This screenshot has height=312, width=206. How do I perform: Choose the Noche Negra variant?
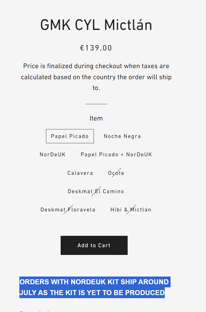122,136
